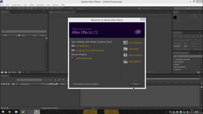Open the Composition (none) panel dropdown arrow
The width and height of the screenshot is (203, 114).
coord(72,12)
